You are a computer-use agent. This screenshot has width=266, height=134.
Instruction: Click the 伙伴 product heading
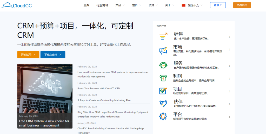coord(178,102)
